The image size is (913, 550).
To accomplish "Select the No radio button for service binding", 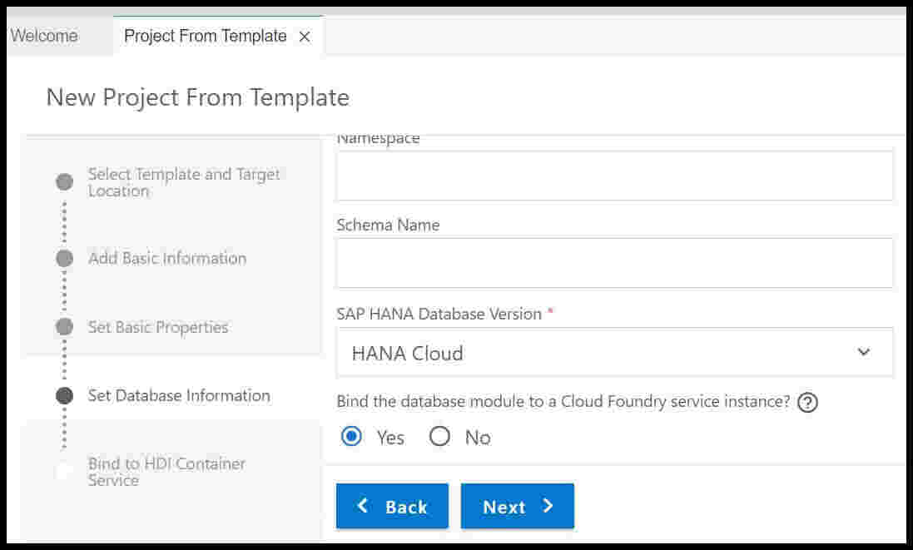I will [440, 436].
